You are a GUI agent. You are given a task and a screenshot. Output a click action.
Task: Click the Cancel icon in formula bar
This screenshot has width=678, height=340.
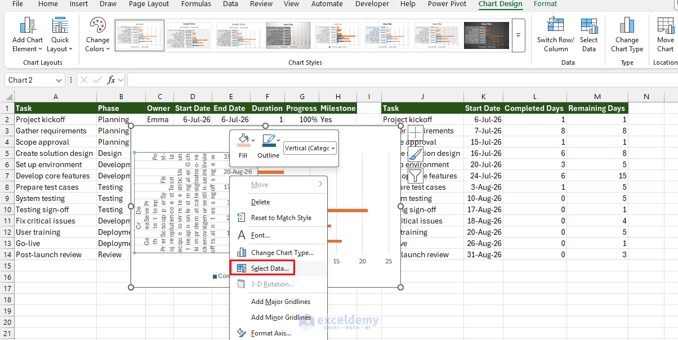click(83, 80)
